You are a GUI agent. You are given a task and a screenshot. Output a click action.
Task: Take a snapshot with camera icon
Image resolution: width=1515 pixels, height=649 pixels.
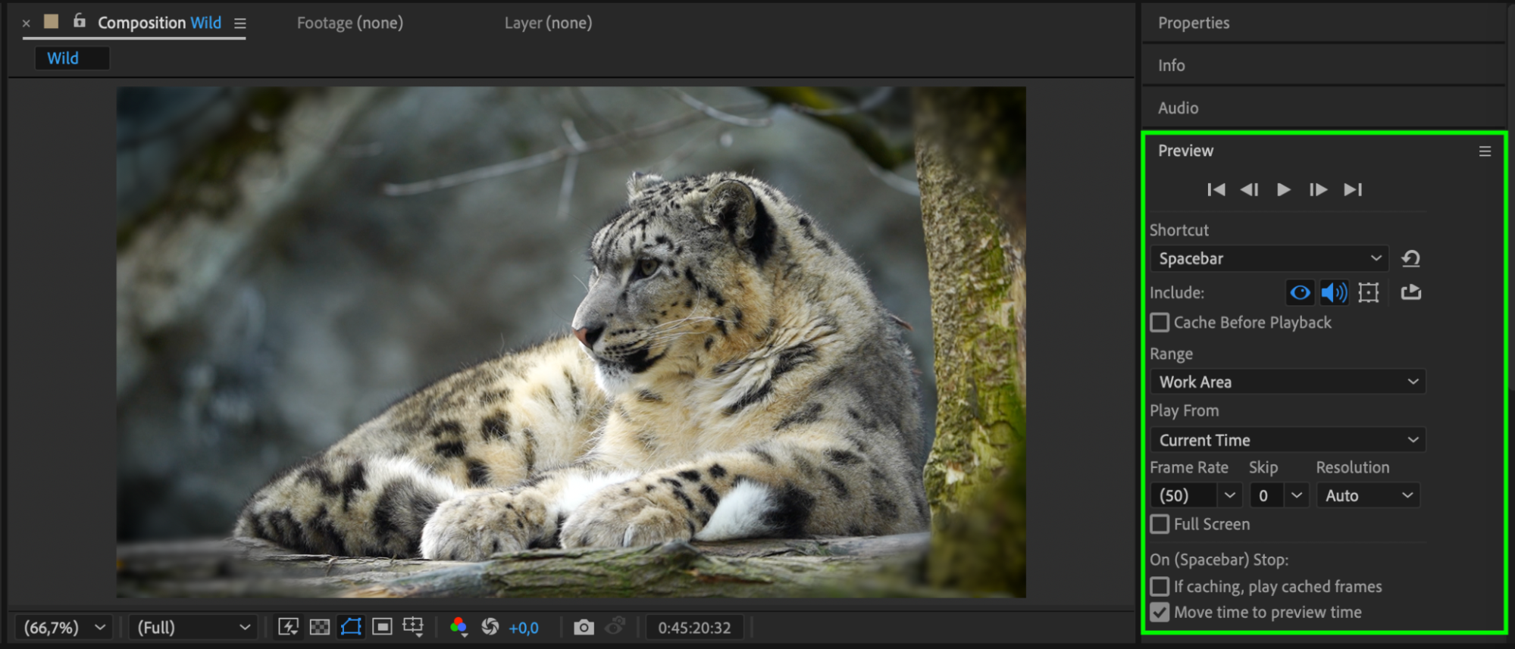[584, 627]
